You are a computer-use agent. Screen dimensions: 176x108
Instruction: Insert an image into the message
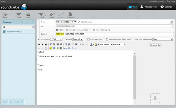pos(58,48)
